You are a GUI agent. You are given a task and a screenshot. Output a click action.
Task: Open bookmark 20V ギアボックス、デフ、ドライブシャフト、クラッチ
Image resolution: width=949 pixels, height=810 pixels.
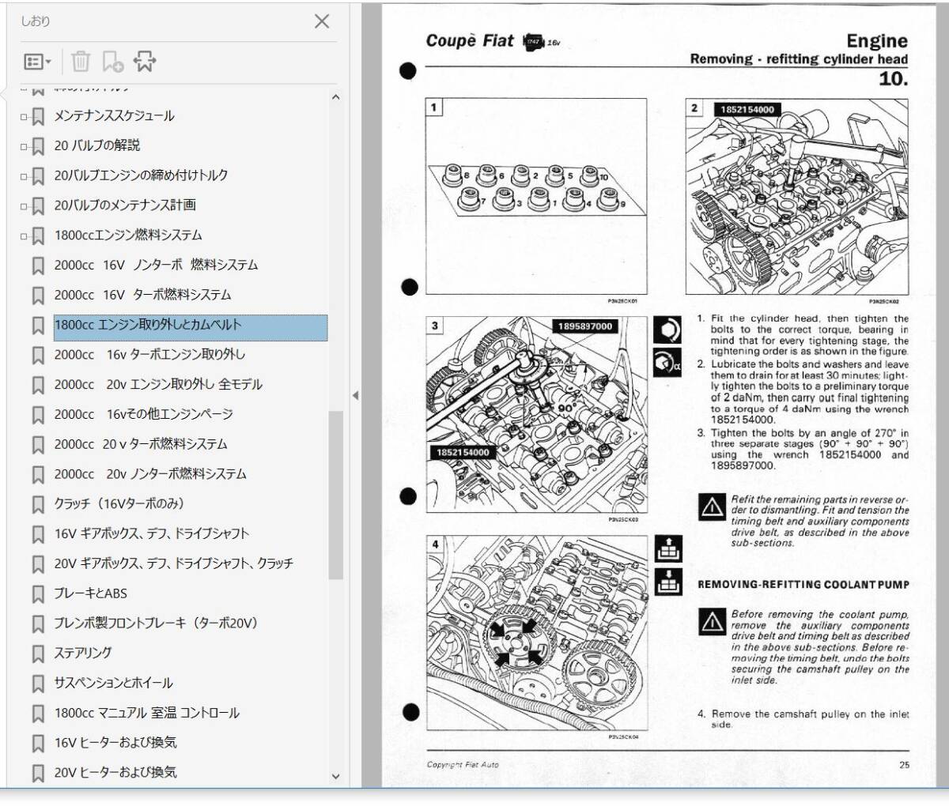pyautogui.click(x=173, y=563)
